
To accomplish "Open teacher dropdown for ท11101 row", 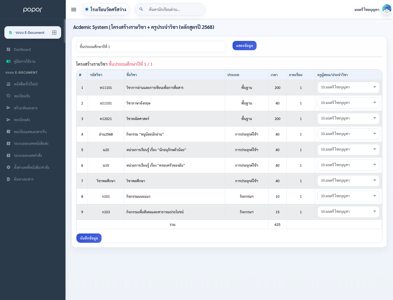I will 348,88.
